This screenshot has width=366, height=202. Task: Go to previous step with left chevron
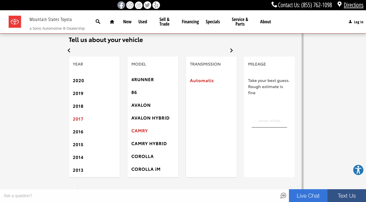(x=69, y=50)
